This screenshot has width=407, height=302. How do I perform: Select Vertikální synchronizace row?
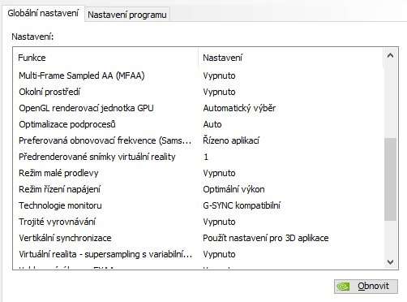tap(198, 238)
